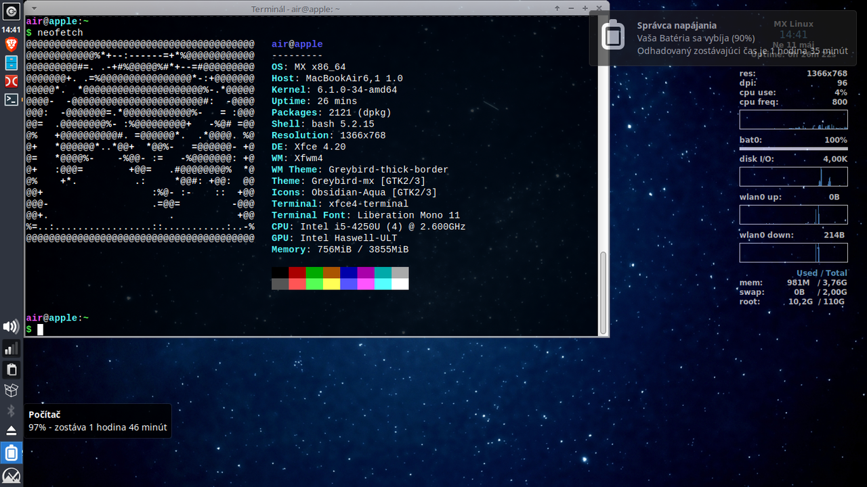Open the logout/session button in the panel

coord(11,11)
